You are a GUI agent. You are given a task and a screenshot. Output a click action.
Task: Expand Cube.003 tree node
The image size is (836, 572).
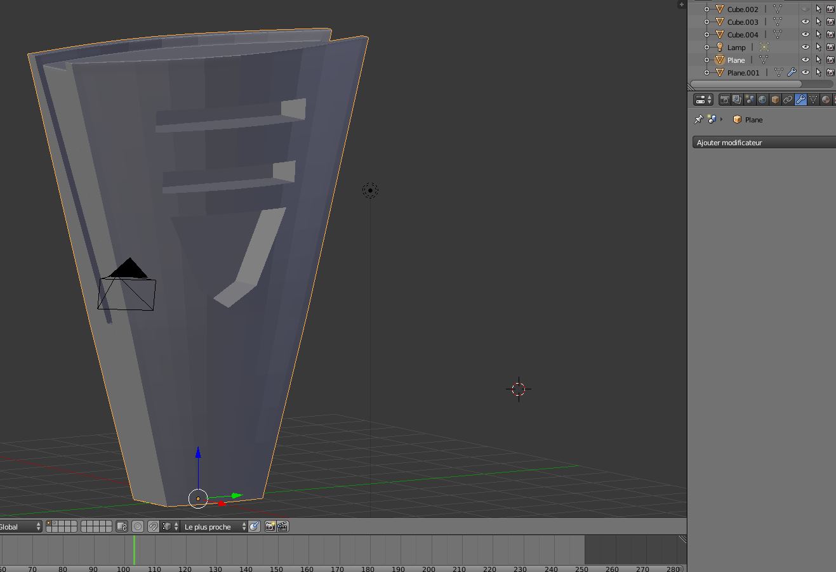tap(707, 22)
